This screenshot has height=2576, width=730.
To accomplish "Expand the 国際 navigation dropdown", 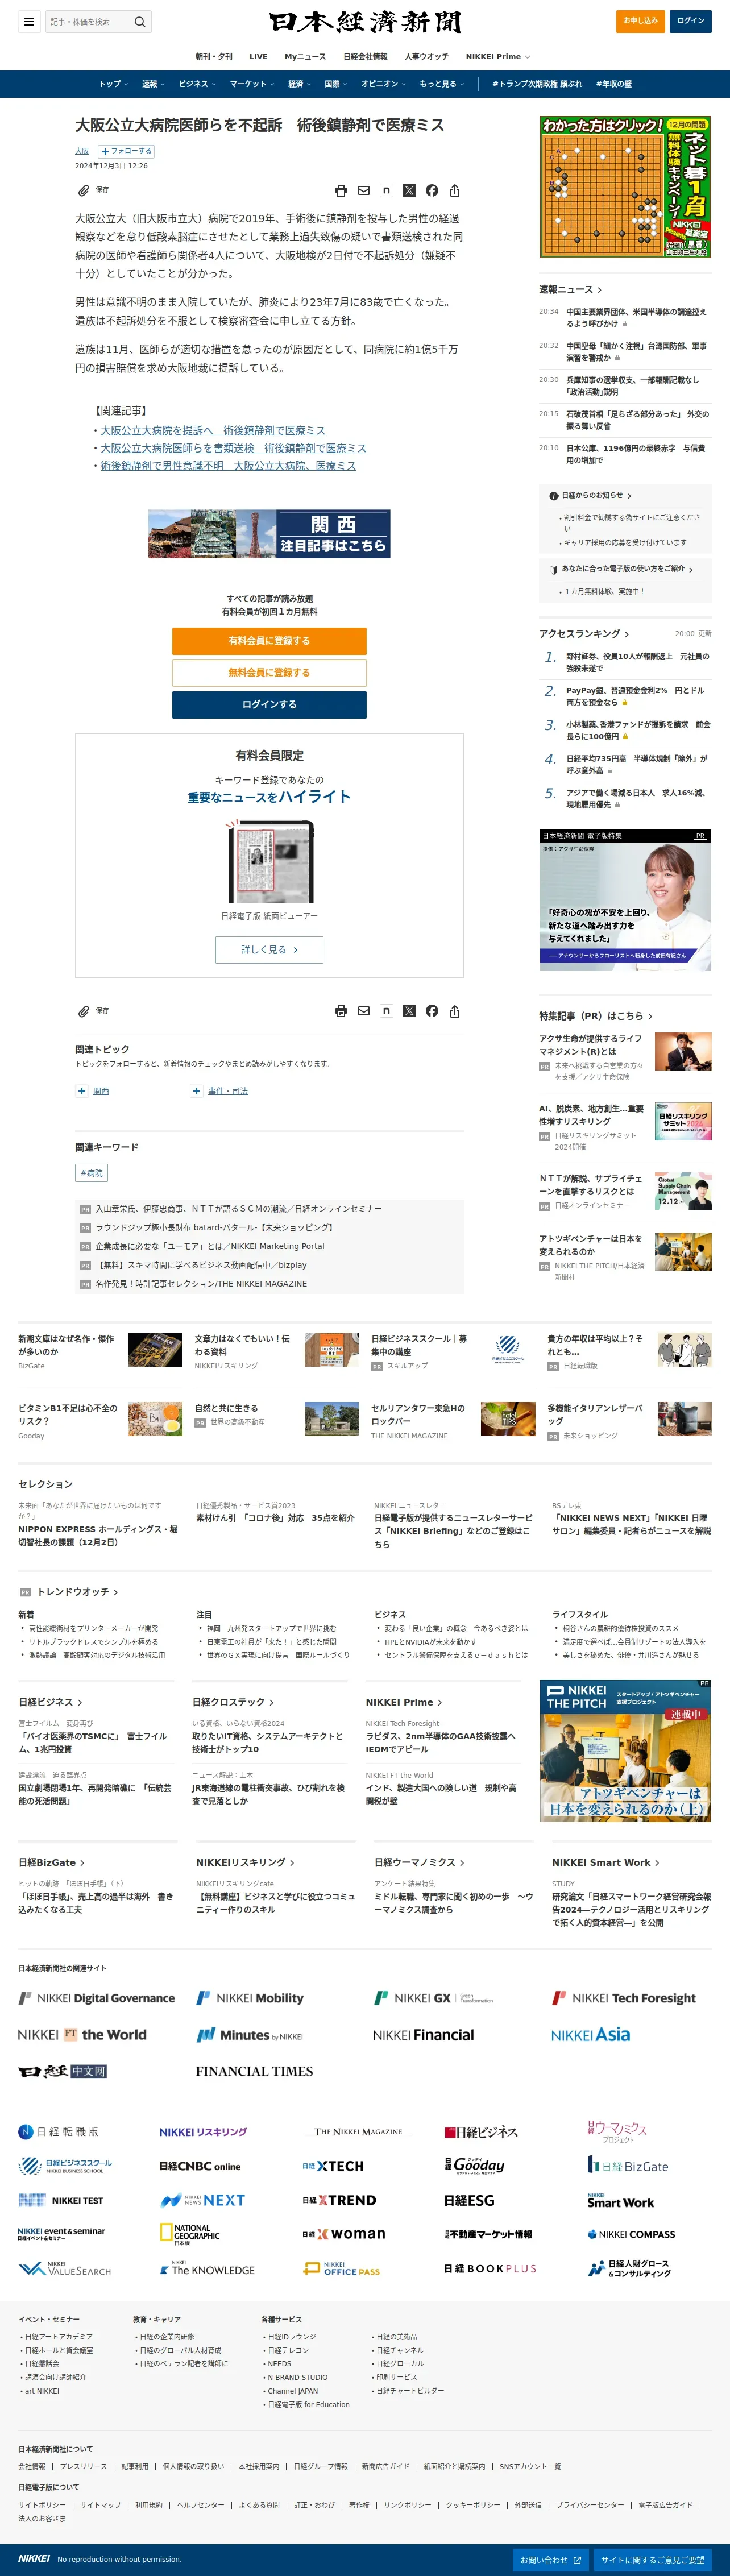I will (x=336, y=84).
